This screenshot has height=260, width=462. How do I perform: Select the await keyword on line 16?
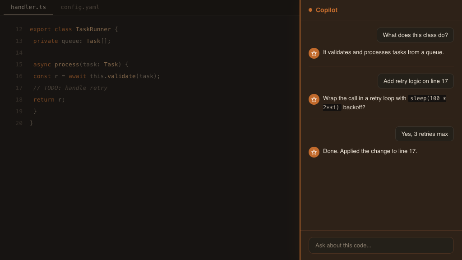tap(77, 76)
